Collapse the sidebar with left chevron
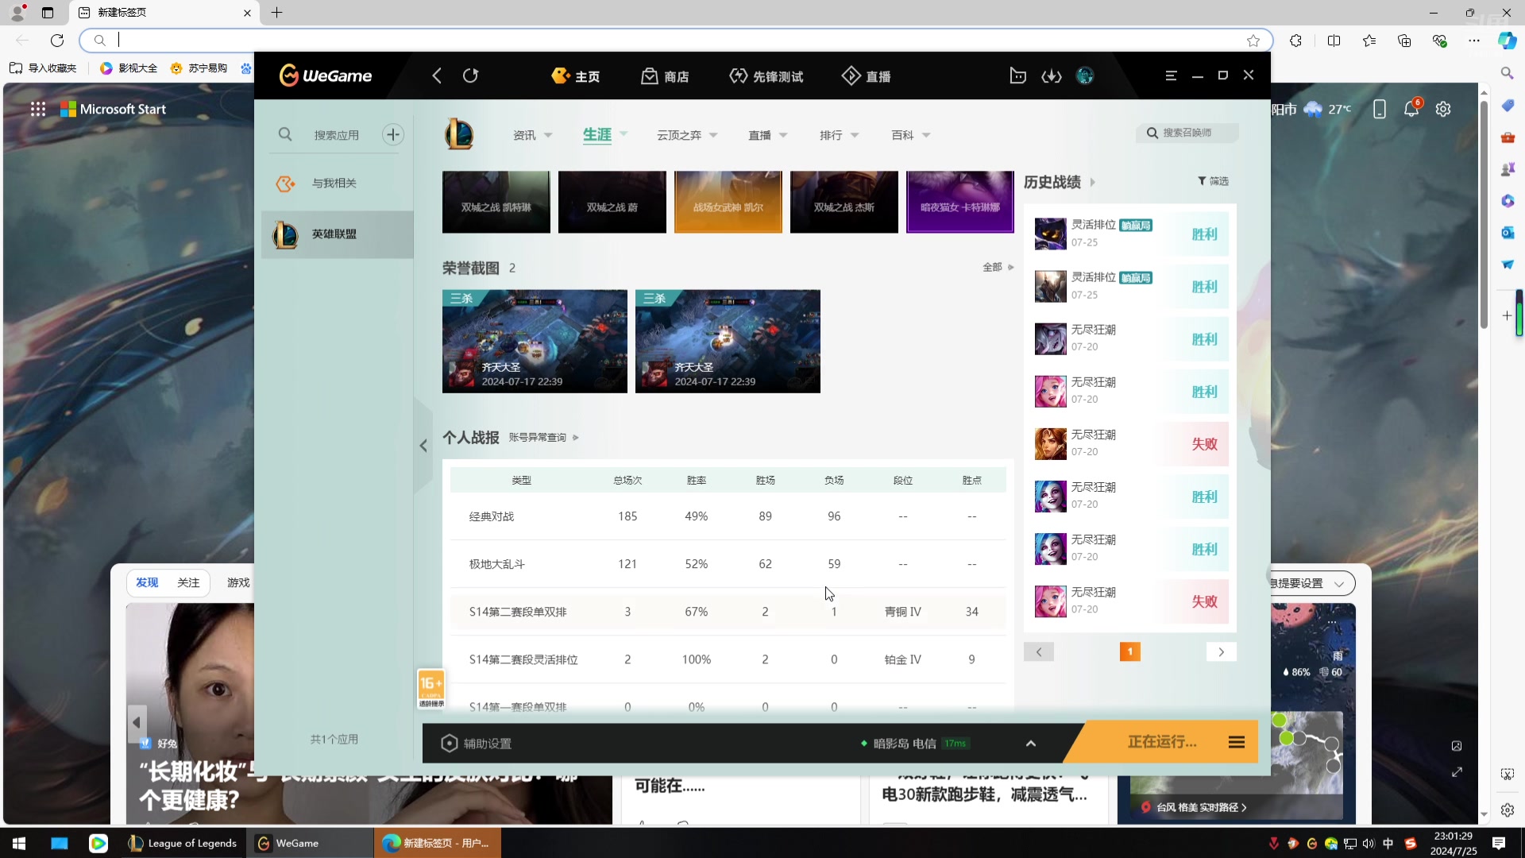Image resolution: width=1525 pixels, height=858 pixels. tap(423, 446)
